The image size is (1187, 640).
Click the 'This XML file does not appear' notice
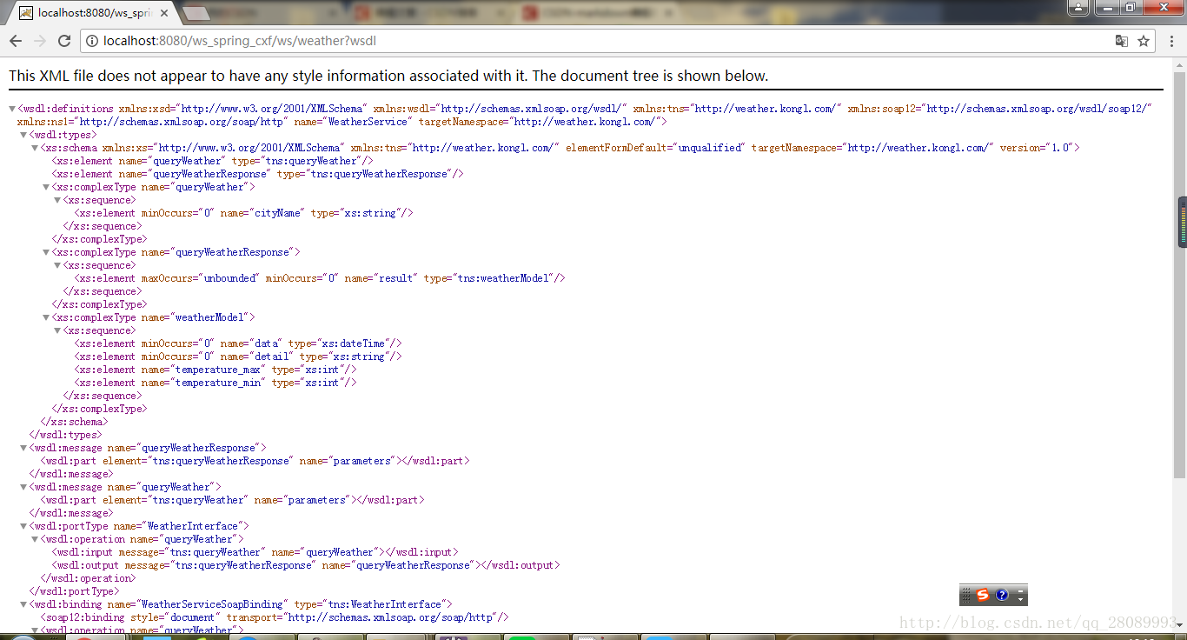click(388, 76)
